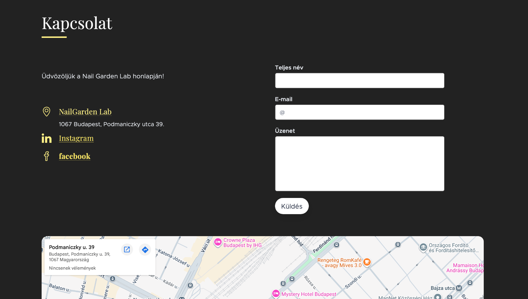Screen dimensions: 528x299
Task: Click Országos Fordító map marker icon
Action: (423, 247)
